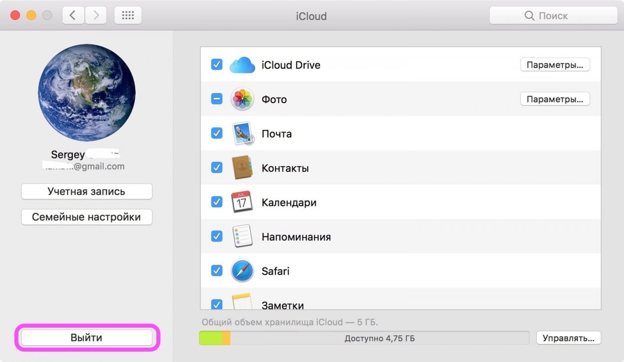Close the iCloud preferences window

tap(15, 16)
